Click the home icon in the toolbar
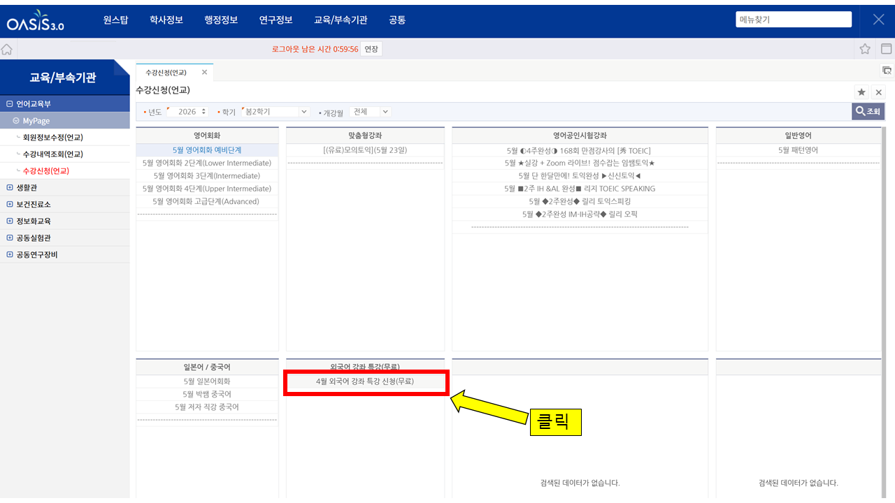This screenshot has height=503, width=895. pyautogui.click(x=7, y=49)
